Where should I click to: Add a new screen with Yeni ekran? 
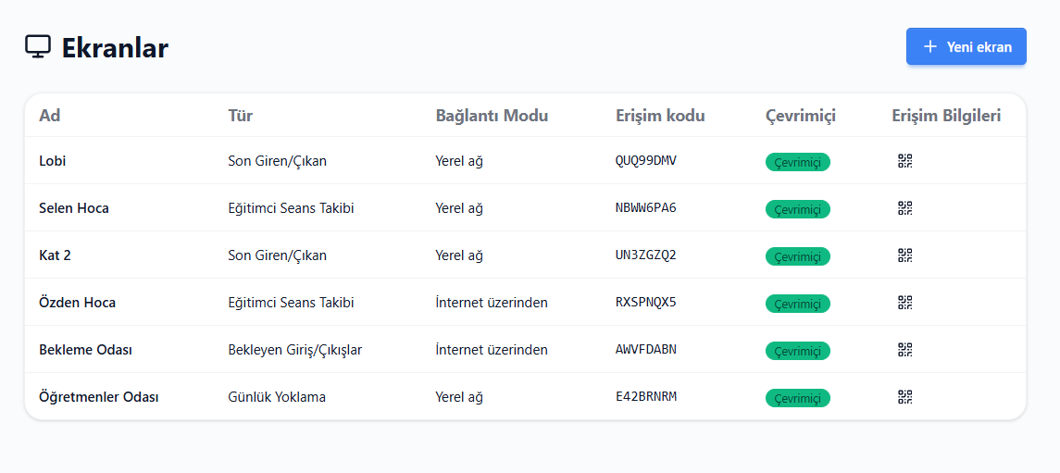coord(966,46)
